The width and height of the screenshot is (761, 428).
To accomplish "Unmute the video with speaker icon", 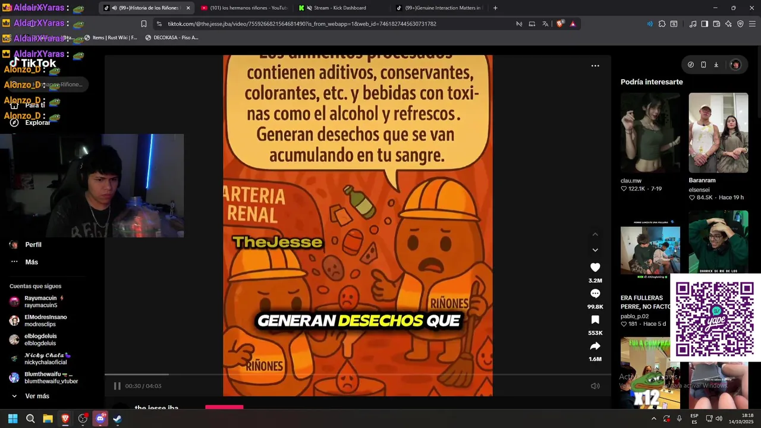I will pyautogui.click(x=595, y=386).
